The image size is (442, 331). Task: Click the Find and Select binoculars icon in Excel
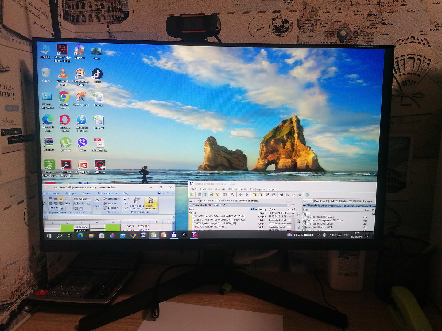150,201
